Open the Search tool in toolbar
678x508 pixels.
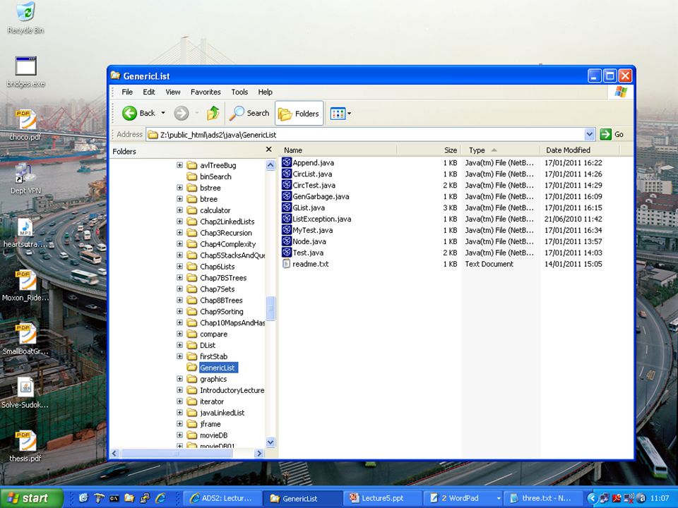pyautogui.click(x=249, y=113)
